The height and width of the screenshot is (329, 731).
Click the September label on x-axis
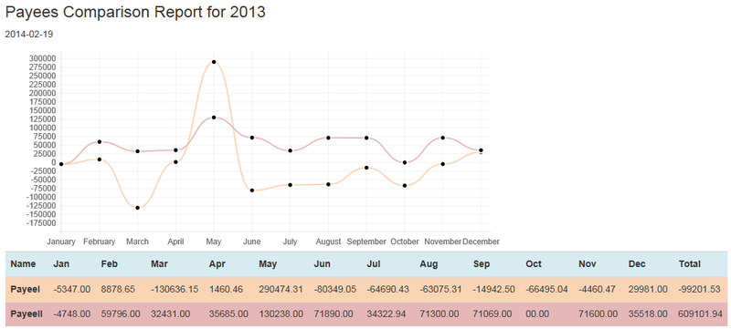point(366,242)
